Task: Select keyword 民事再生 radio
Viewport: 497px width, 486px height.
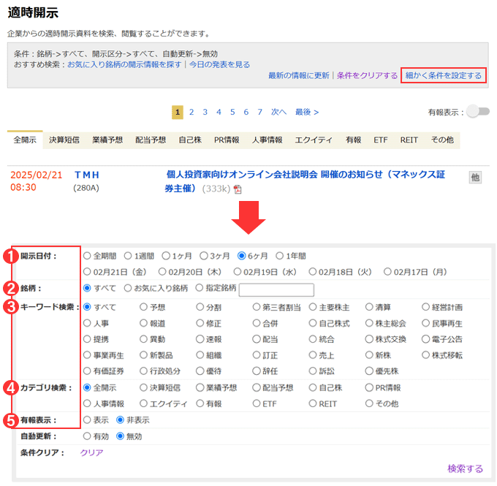Action: point(425,323)
